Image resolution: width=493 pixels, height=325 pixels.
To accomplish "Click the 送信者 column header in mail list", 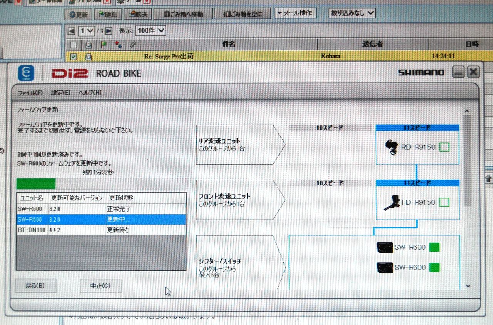I will click(372, 45).
